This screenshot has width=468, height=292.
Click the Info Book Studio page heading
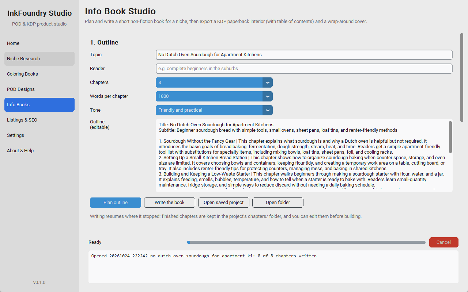coord(120,11)
